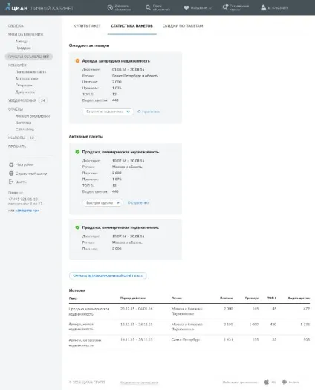Viewport: 315px width, 390px height.
Task: Click О стратегиях link next to Быстрая сделка
Action: 138,202
